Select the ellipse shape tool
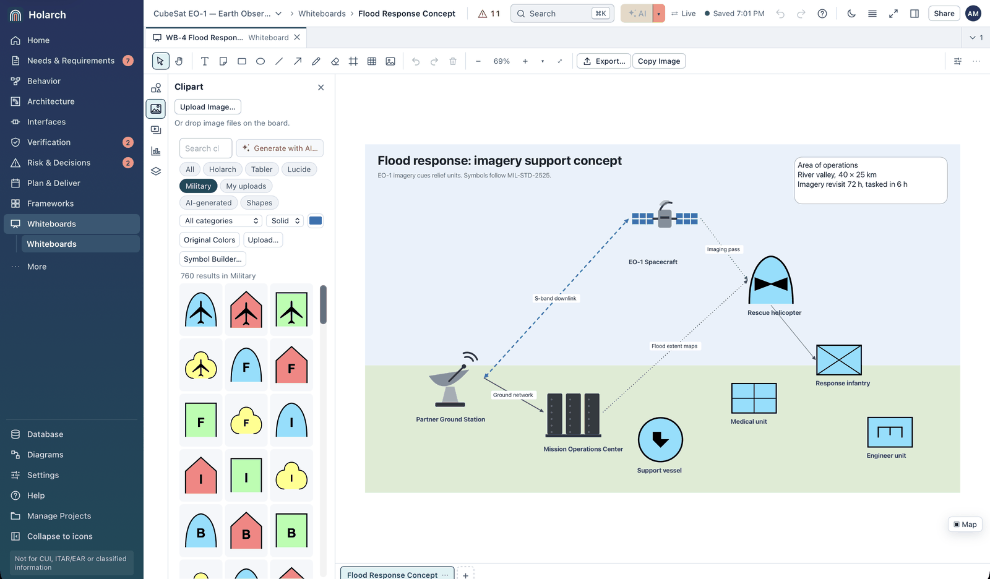Image resolution: width=990 pixels, height=579 pixels. 260,61
